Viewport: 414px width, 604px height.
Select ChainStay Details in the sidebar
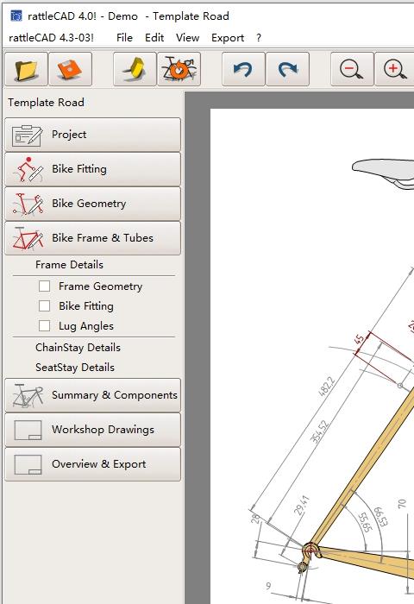pos(78,348)
